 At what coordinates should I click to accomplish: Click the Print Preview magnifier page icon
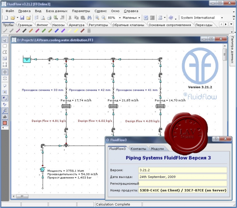(43, 18)
